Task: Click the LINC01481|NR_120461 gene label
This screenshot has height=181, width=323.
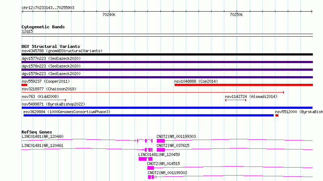Action: 42,145
